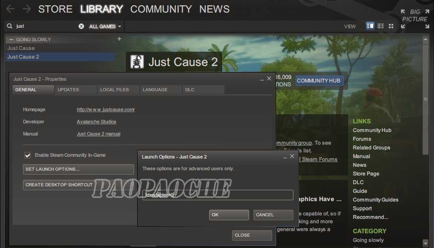This screenshot has width=434, height=248.
Task: Open the STORE section
Action: 56,9
